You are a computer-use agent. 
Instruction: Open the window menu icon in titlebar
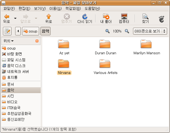(x=3, y=3)
